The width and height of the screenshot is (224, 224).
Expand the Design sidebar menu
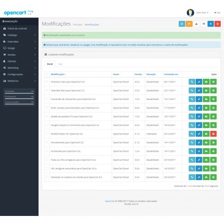point(19,48)
